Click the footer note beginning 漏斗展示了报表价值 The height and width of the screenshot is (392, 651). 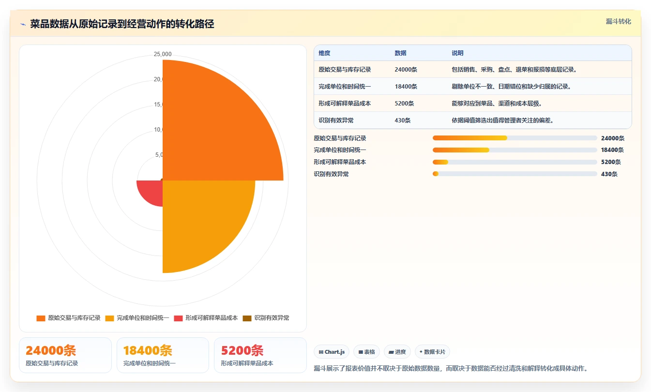tap(451, 368)
